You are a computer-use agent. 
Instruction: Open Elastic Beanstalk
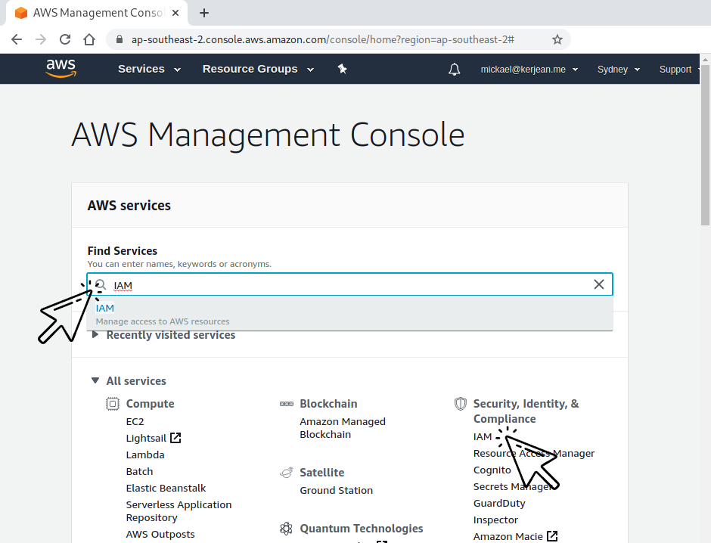point(166,488)
